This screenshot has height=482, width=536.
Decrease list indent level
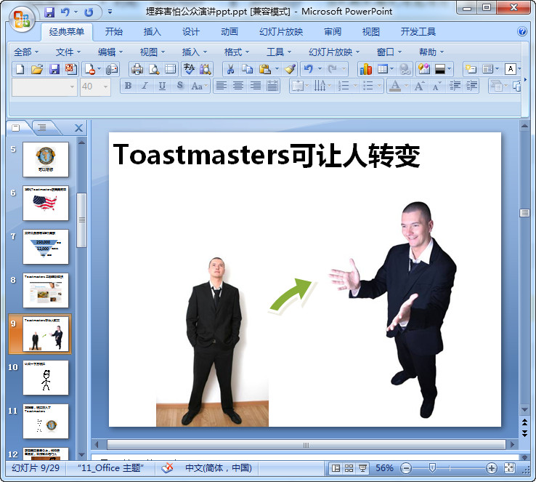click(455, 86)
